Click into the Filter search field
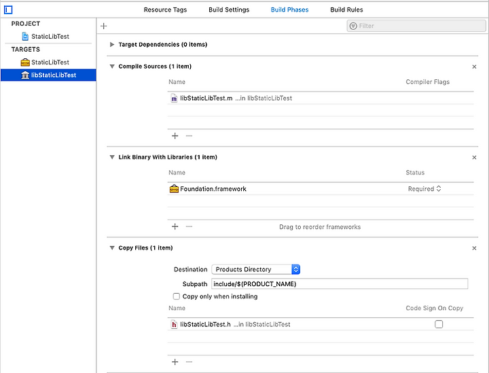The image size is (489, 373). point(416,26)
